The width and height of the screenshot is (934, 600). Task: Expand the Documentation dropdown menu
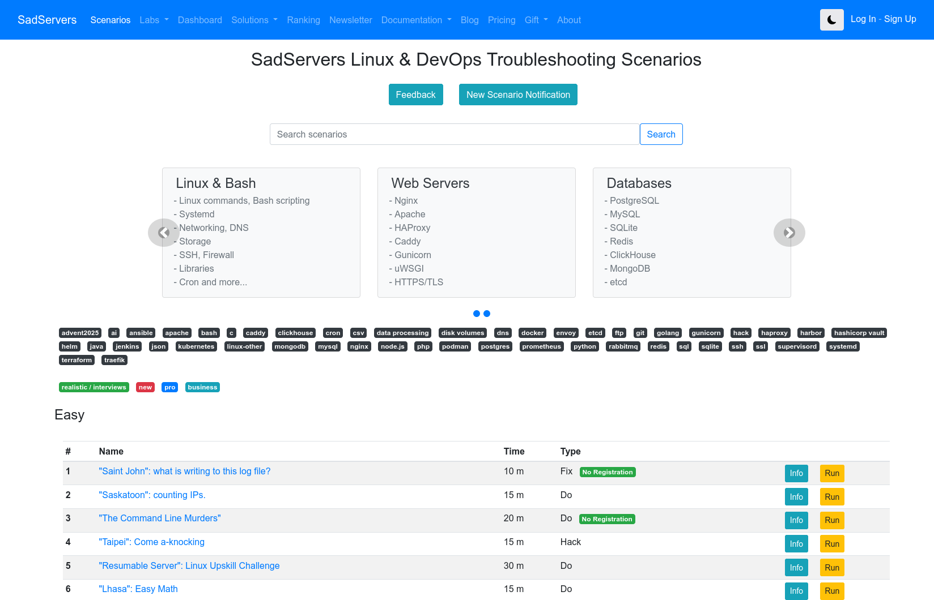click(x=417, y=20)
